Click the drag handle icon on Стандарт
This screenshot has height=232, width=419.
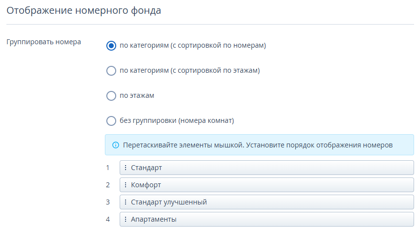(126, 168)
